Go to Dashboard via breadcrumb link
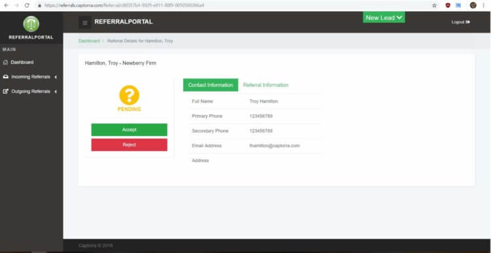The image size is (491, 253). pos(89,41)
